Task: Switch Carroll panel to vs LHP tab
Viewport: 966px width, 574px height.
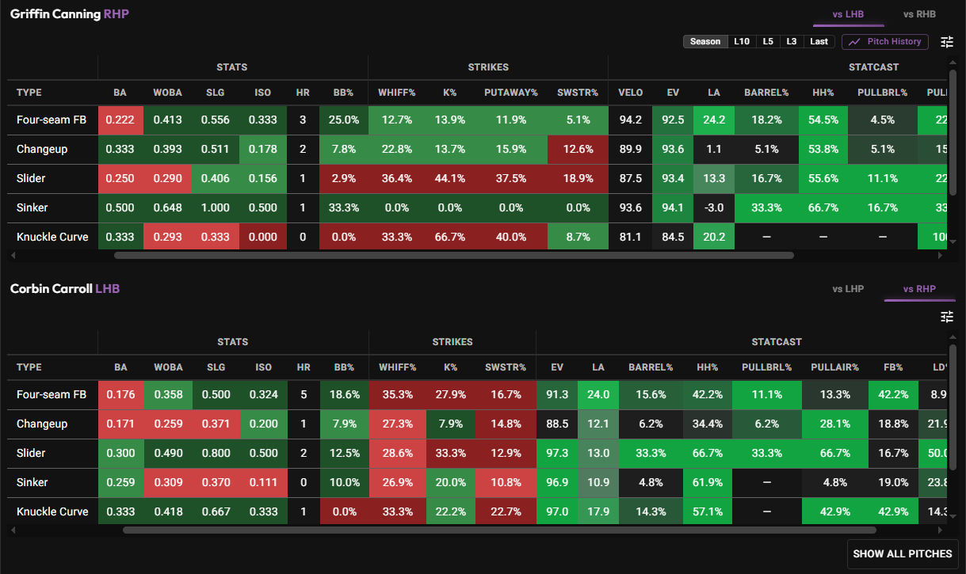Action: pos(848,289)
